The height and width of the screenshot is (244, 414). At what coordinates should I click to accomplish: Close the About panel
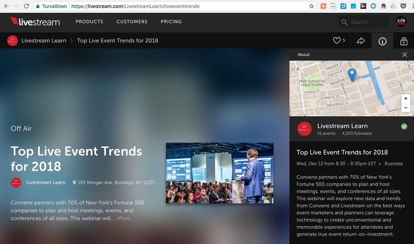(405, 55)
